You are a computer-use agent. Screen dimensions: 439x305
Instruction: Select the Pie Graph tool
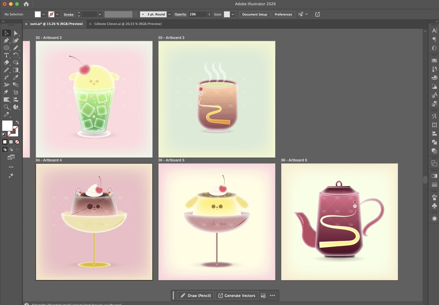[16, 107]
